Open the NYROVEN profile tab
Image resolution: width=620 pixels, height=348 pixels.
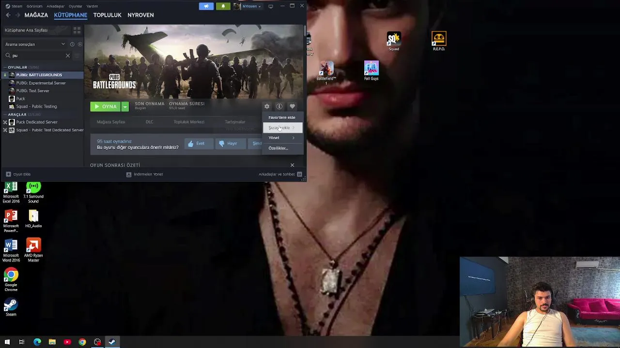click(x=140, y=15)
